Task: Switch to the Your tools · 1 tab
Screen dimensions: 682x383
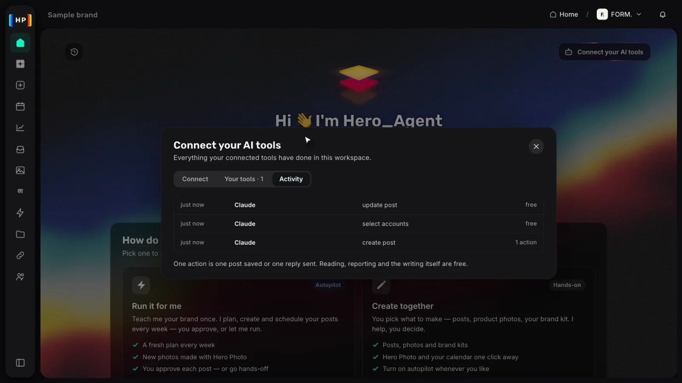Action: click(244, 179)
